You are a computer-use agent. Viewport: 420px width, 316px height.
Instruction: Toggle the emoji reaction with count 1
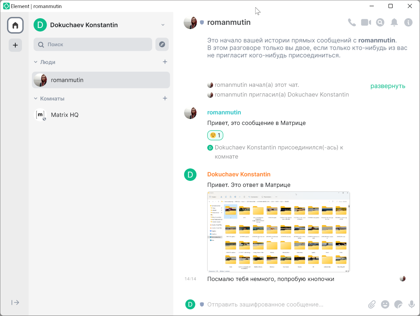(215, 135)
